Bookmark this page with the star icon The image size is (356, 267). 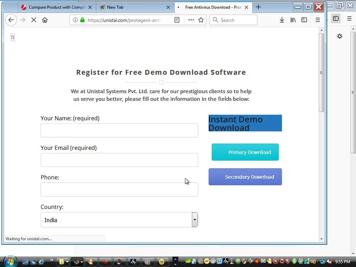(x=201, y=20)
